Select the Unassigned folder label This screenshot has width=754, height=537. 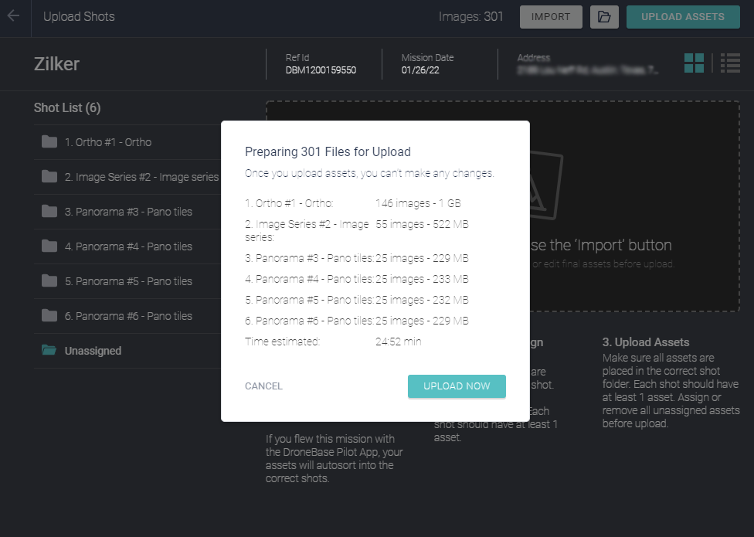tap(93, 351)
